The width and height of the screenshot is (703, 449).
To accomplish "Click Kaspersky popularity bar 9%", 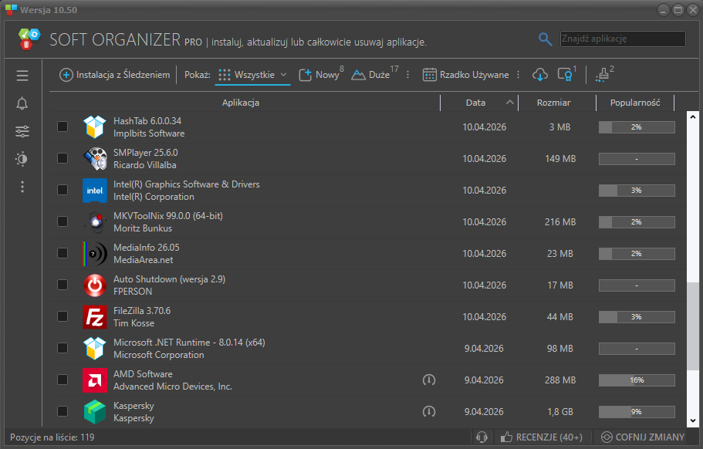I will tap(637, 412).
